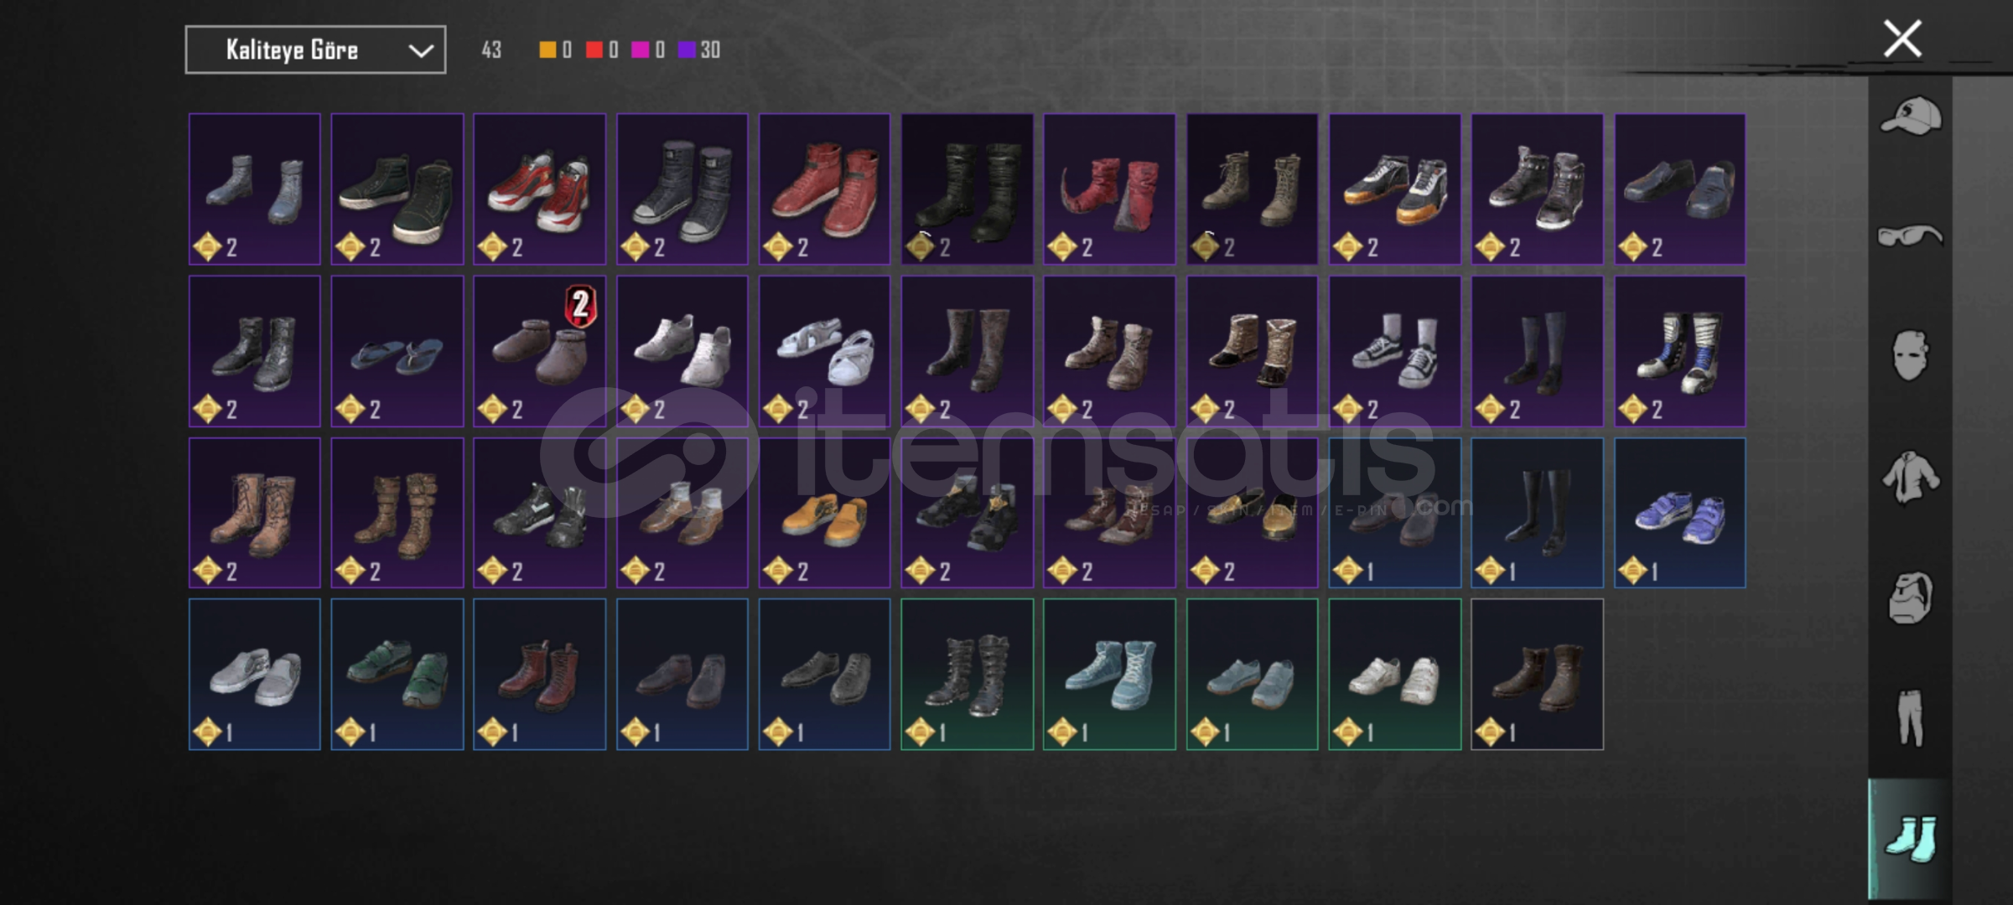Select the glasses category icon
Screen dimensions: 2013x905
(x=1911, y=236)
